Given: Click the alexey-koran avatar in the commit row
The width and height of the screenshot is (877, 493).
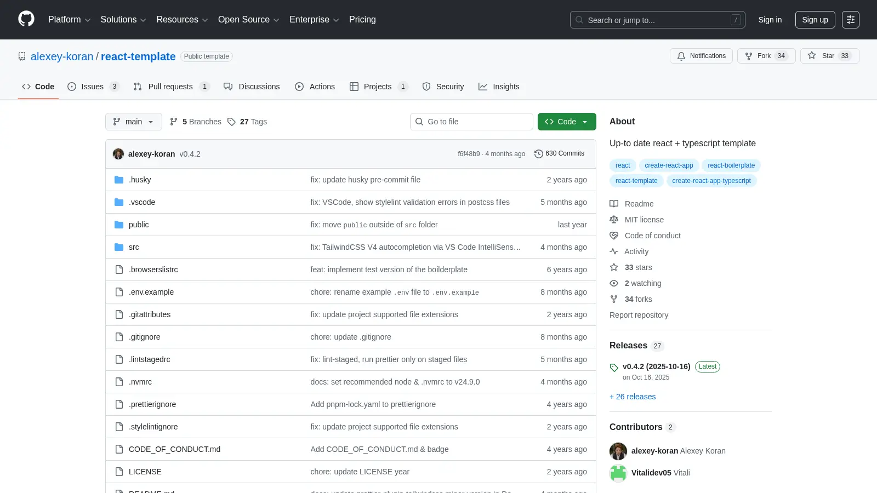Looking at the screenshot, I should (118, 154).
